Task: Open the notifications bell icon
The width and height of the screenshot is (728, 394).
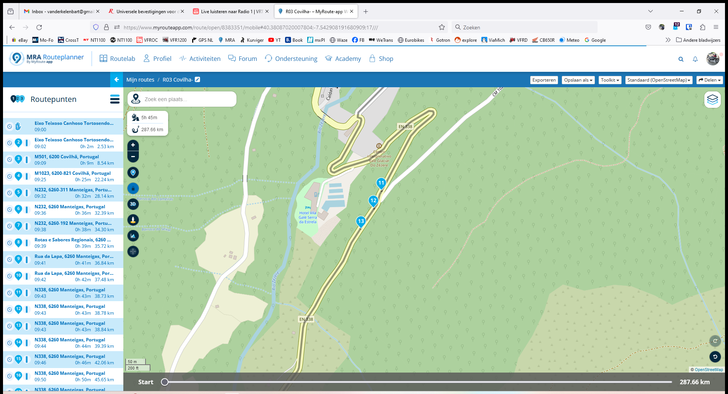Action: (695, 59)
